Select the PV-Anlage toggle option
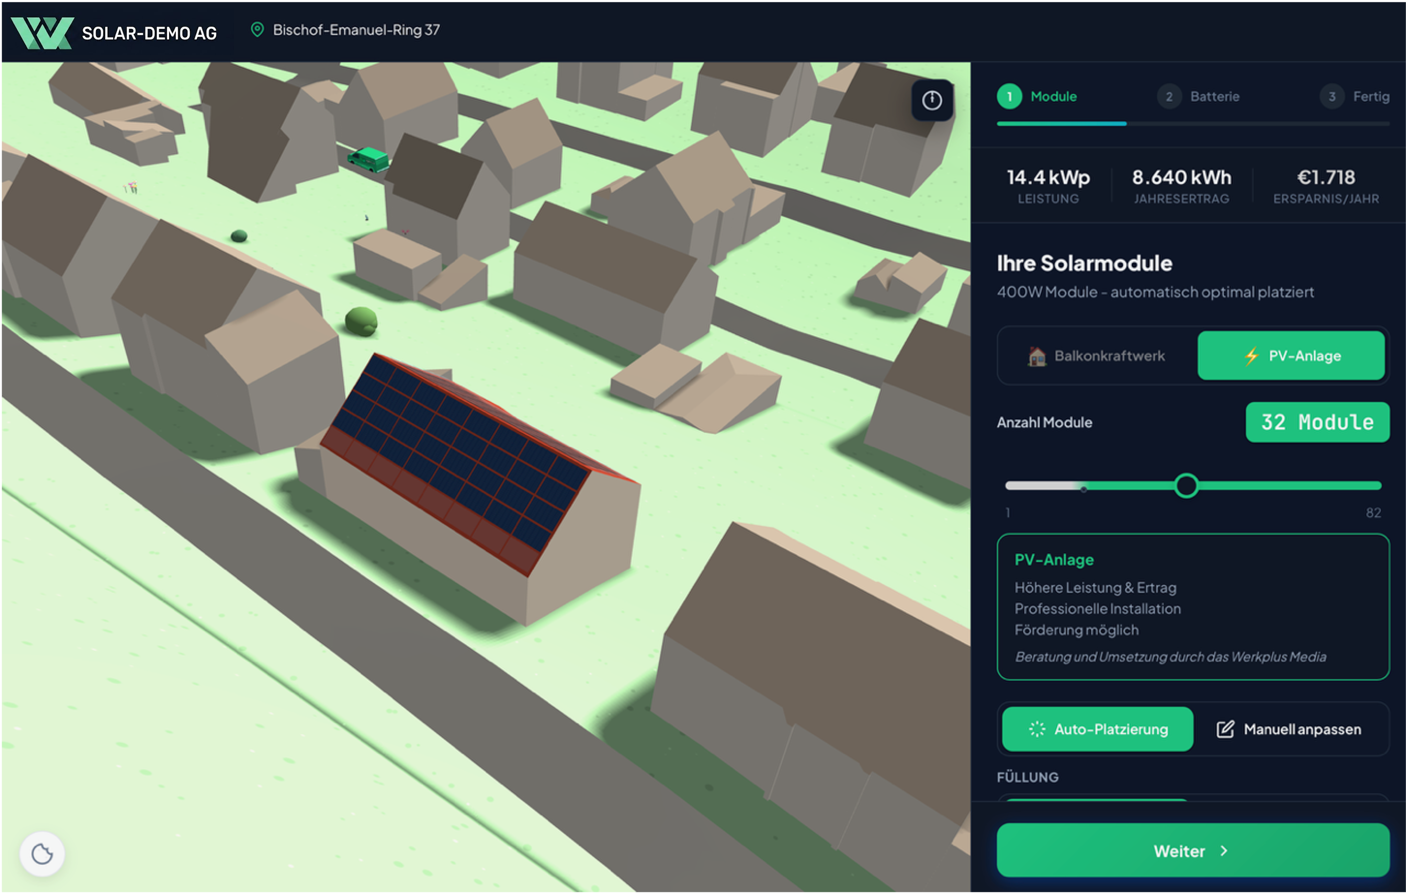Viewport: 1406px width, 894px height. (1291, 356)
